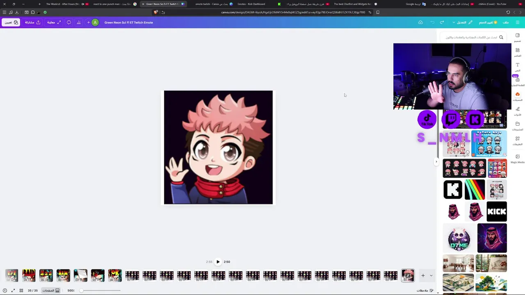The image size is (525, 295).
Task: Open تغيير الحجم (Resize) option
Action: point(488,23)
